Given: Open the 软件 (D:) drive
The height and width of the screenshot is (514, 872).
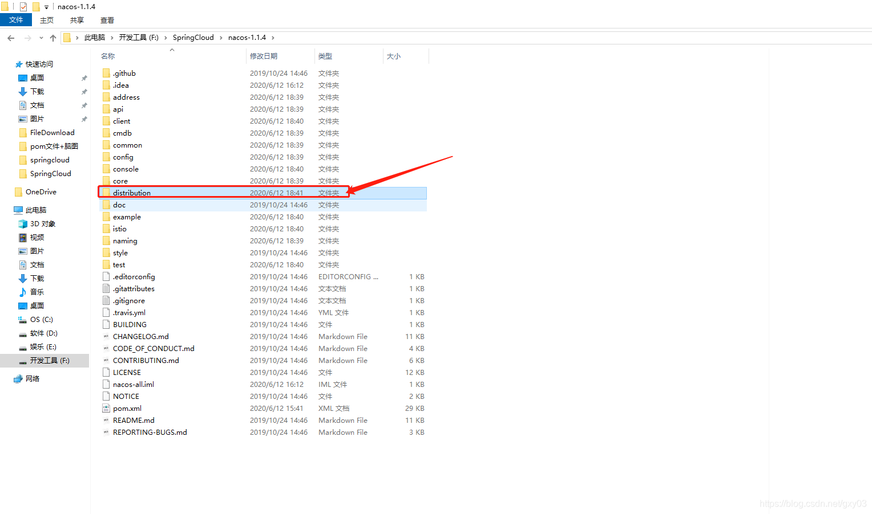Looking at the screenshot, I should click(x=43, y=333).
